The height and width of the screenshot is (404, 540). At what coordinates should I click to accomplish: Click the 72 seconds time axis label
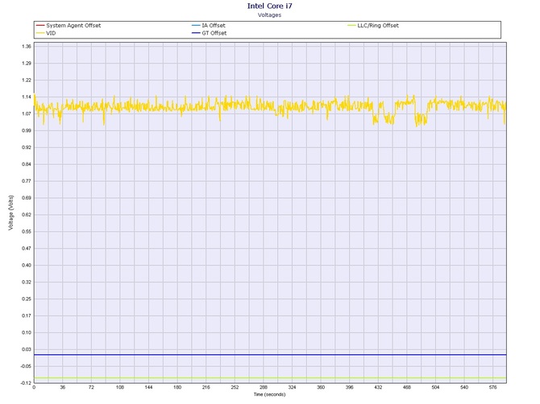click(91, 387)
